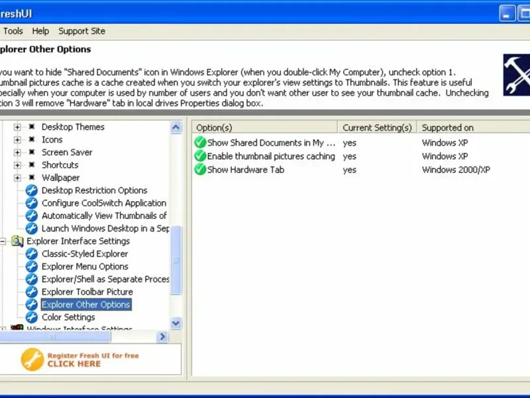
Task: Sort by Current Setting(s) column header
Action: pos(377,127)
